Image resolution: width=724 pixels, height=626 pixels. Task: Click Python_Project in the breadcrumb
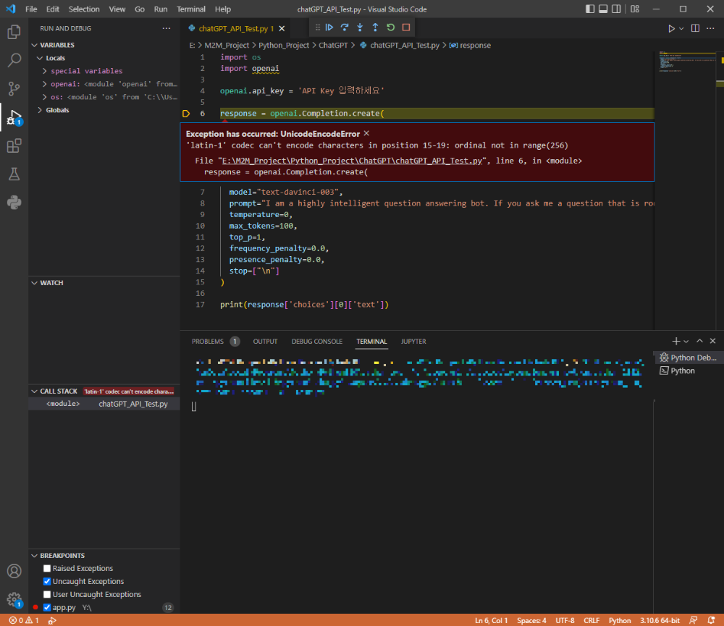tap(284, 46)
